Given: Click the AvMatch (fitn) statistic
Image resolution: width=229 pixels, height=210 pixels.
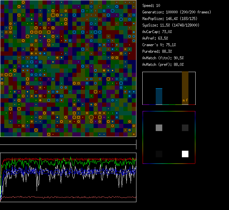Looking at the screenshot, I should pos(163,58).
